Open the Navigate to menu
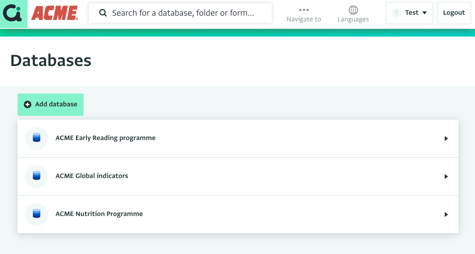 pos(304,15)
